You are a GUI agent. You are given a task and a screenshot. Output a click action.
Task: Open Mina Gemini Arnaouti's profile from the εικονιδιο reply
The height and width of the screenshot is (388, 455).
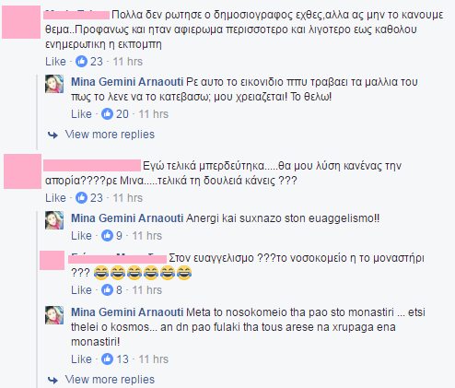tap(127, 82)
